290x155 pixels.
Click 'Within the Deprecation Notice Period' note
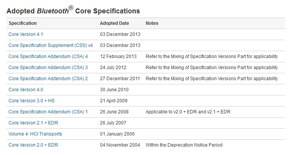pyautogui.click(x=184, y=145)
